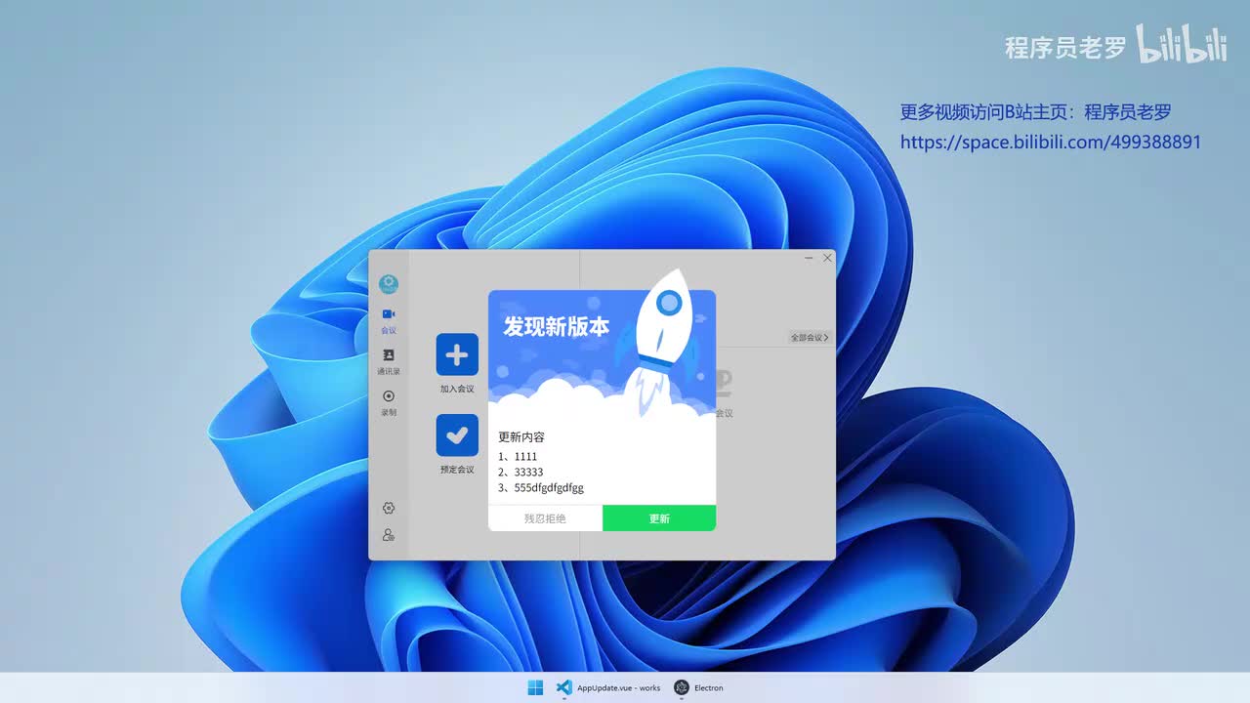This screenshot has width=1250, height=703.
Task: Click the 更新内容 heading text
Action: [521, 436]
